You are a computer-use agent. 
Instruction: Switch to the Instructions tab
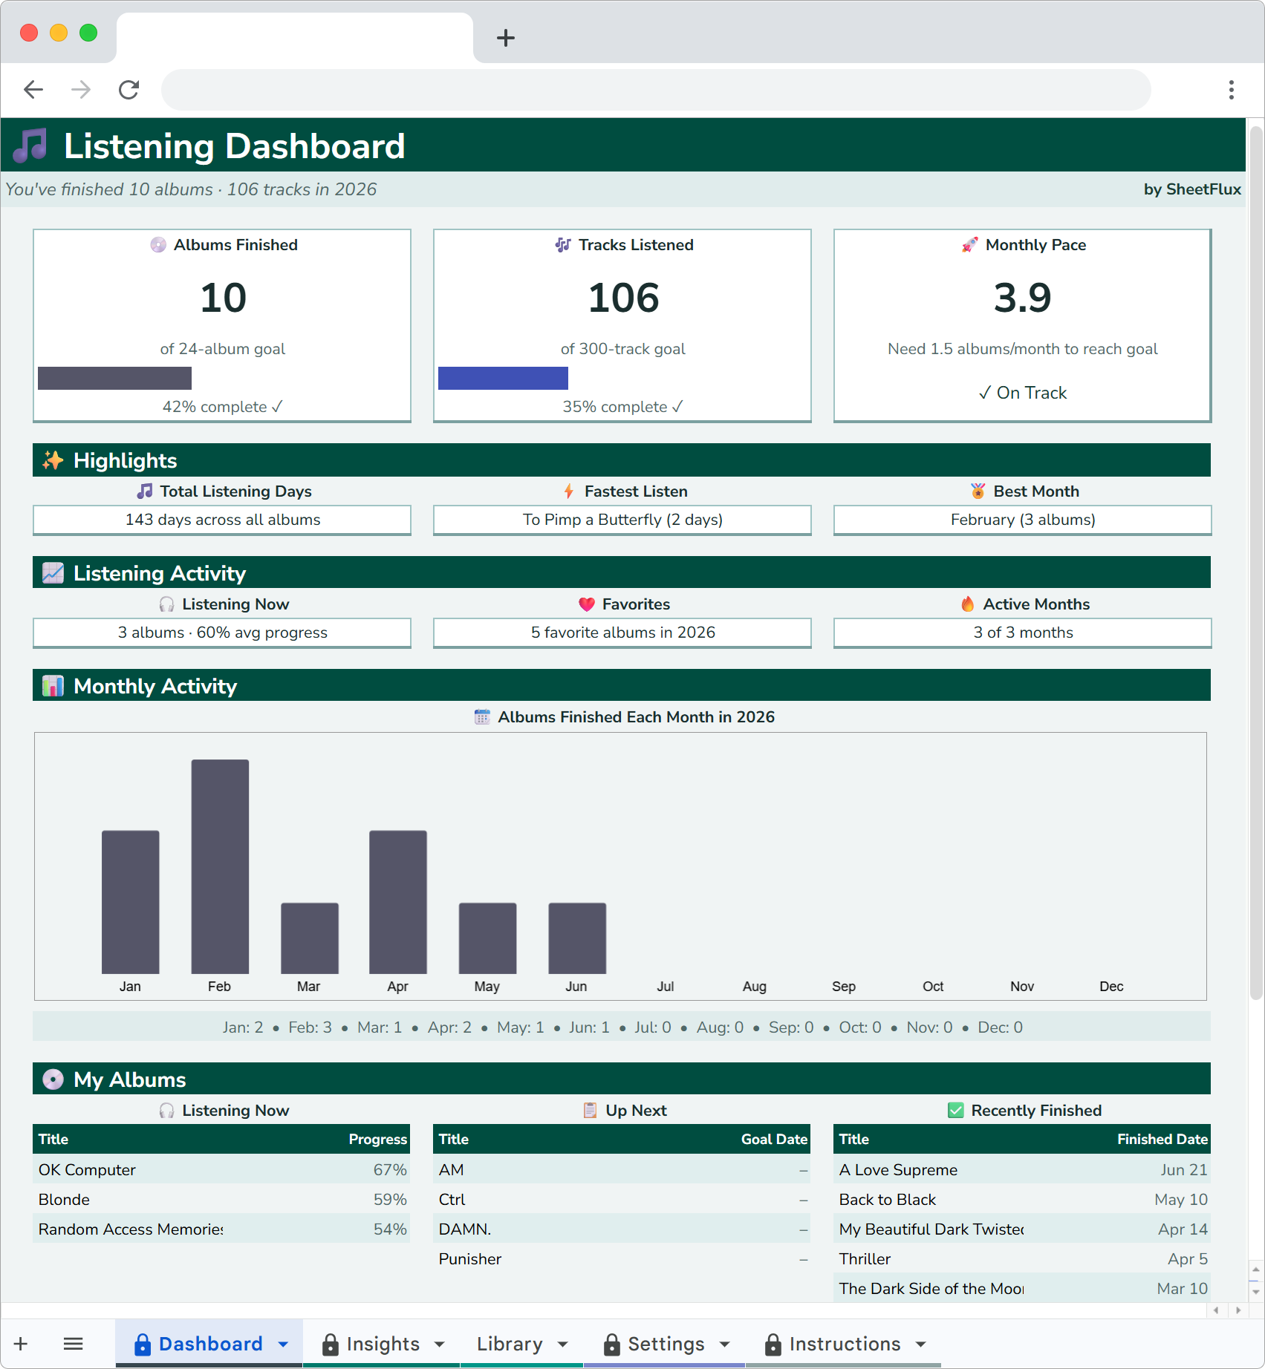point(845,1344)
